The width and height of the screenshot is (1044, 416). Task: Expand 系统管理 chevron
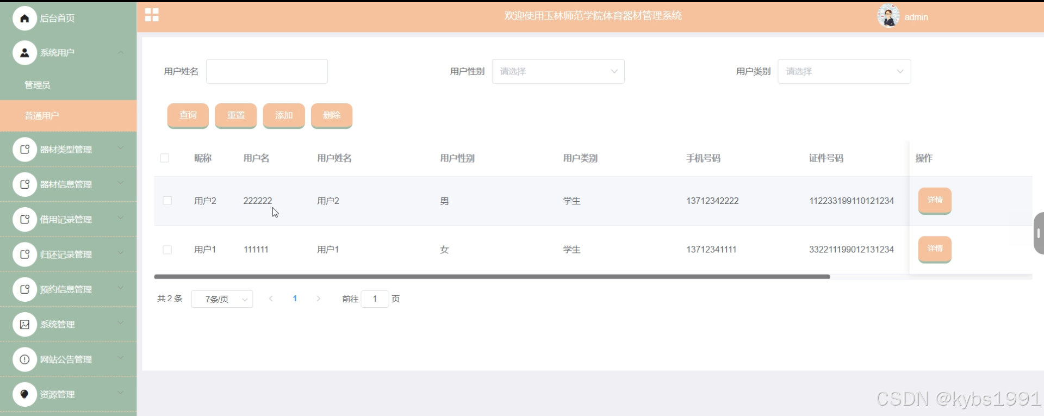121,323
